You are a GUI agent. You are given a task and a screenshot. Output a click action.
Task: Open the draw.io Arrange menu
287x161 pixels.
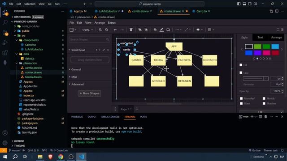pos(100,23)
